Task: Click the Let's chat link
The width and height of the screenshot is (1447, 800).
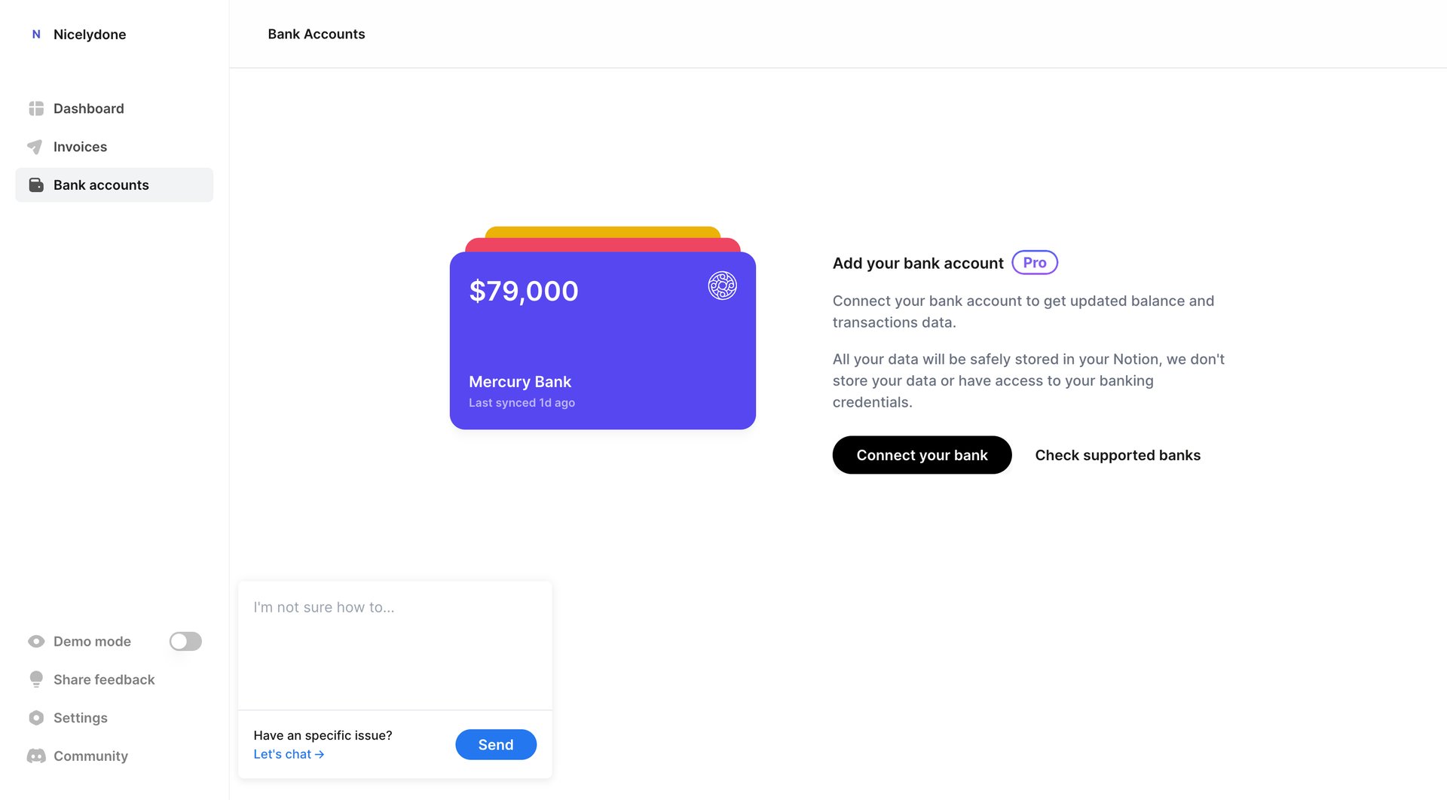Action: 289,753
